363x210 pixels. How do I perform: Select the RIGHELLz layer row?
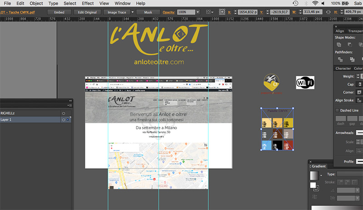[36, 113]
